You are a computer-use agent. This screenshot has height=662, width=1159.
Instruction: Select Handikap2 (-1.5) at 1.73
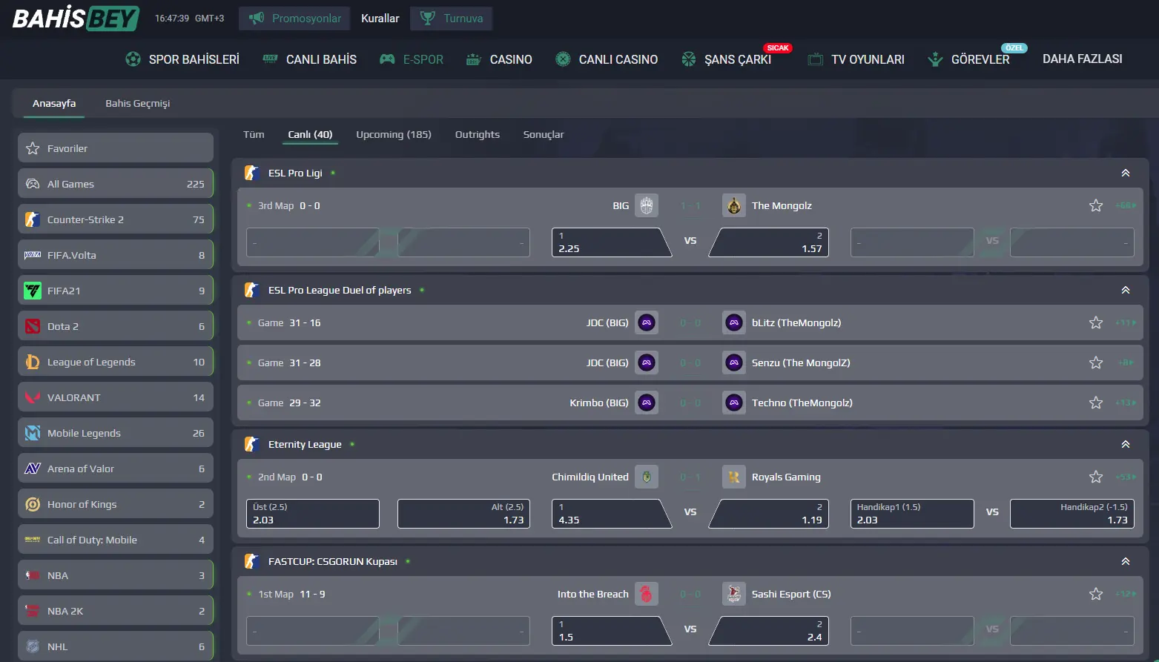click(x=1072, y=514)
